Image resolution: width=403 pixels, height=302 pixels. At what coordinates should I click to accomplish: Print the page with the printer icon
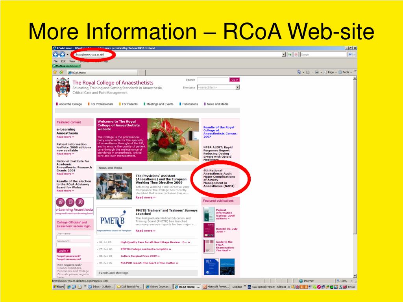pyautogui.click(x=317, y=72)
